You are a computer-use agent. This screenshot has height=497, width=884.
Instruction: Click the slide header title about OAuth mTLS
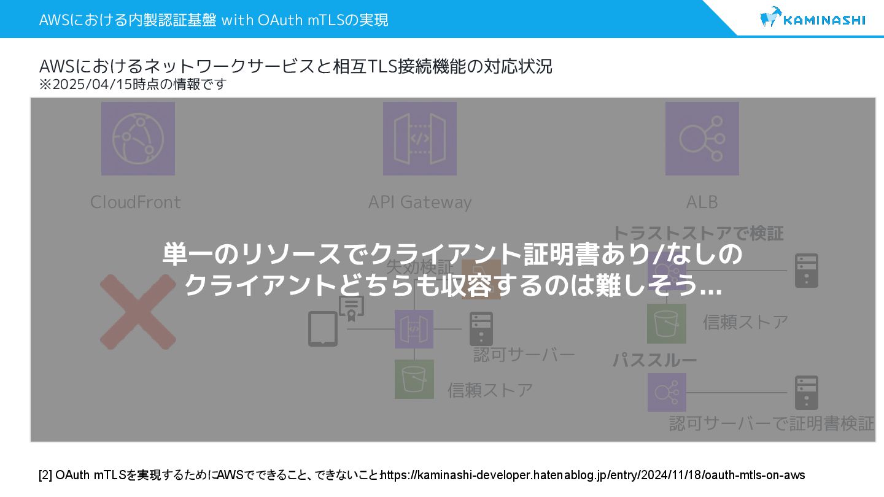(214, 20)
